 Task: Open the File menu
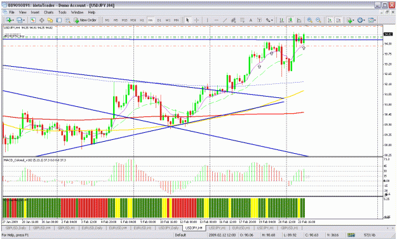point(12,12)
